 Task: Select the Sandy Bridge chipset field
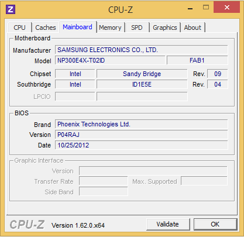tap(142, 74)
